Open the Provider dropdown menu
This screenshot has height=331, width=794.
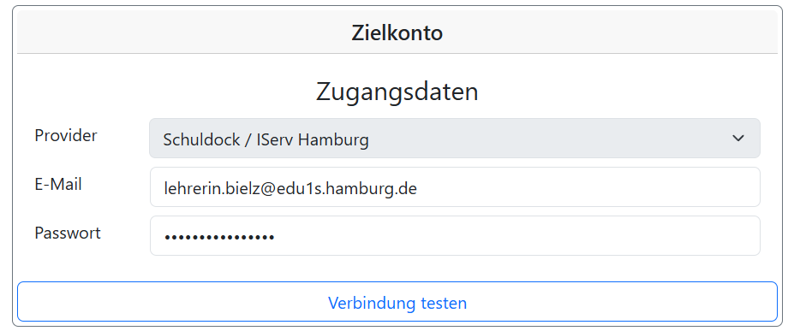(x=455, y=139)
